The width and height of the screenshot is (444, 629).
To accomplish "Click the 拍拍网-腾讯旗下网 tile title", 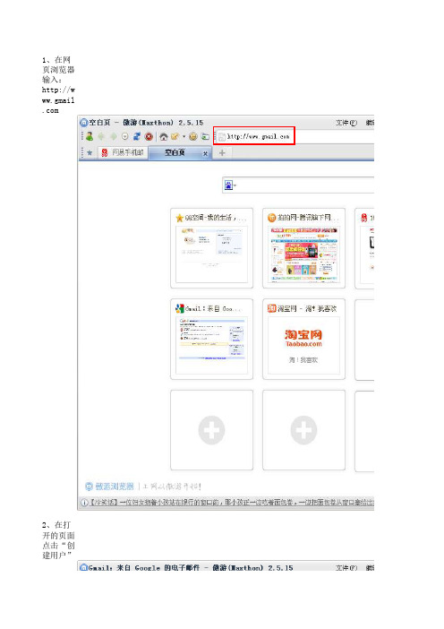I will (307, 218).
